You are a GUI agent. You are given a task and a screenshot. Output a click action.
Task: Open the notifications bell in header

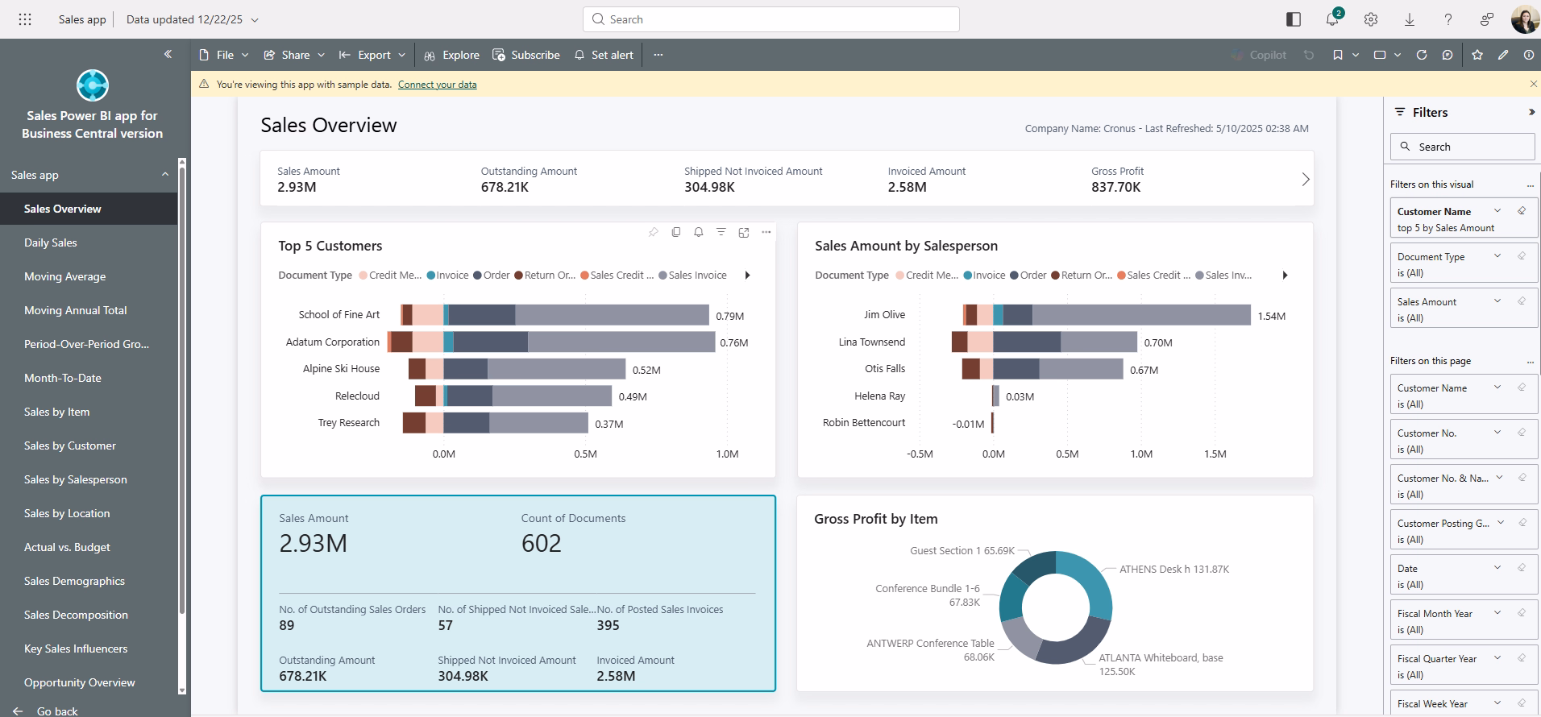click(1332, 19)
